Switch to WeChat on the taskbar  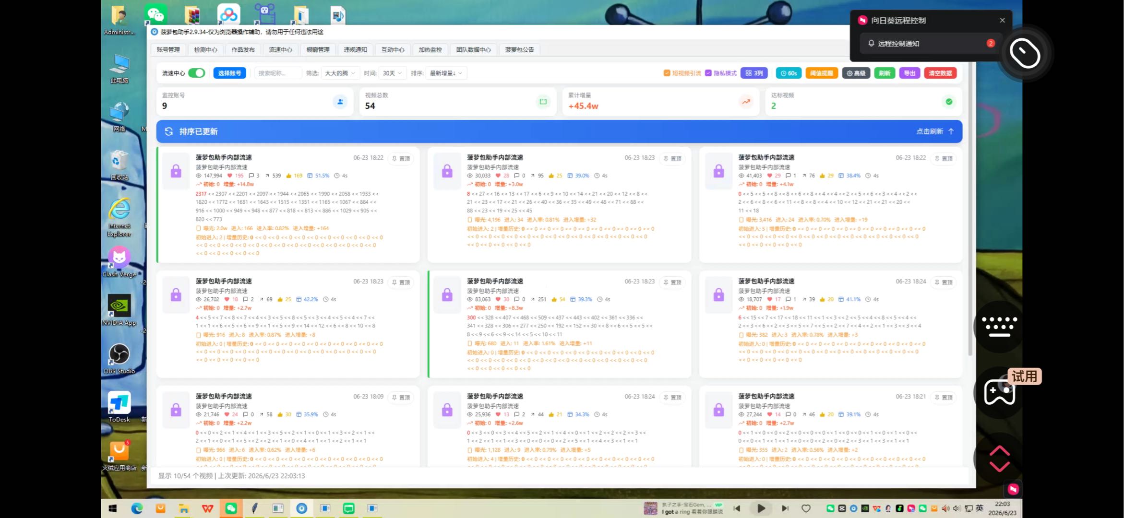[231, 508]
